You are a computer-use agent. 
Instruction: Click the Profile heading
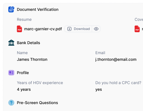pyautogui.click(x=23, y=73)
